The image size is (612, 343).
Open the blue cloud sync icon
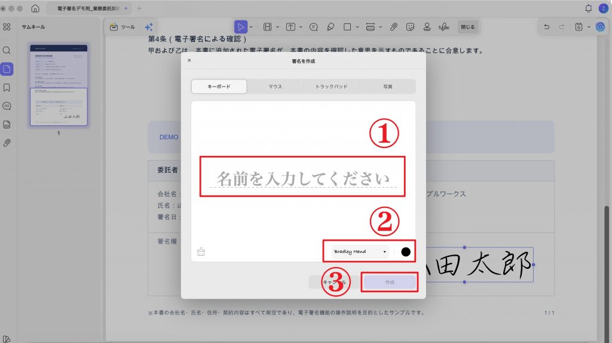[600, 27]
